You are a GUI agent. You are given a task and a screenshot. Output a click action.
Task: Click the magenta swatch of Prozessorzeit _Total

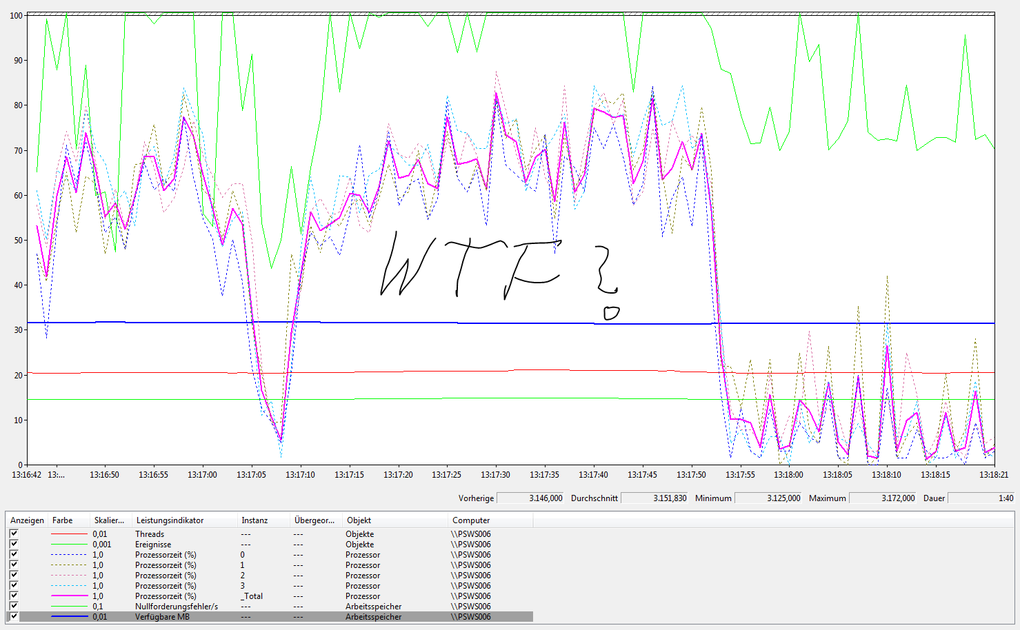(x=69, y=596)
